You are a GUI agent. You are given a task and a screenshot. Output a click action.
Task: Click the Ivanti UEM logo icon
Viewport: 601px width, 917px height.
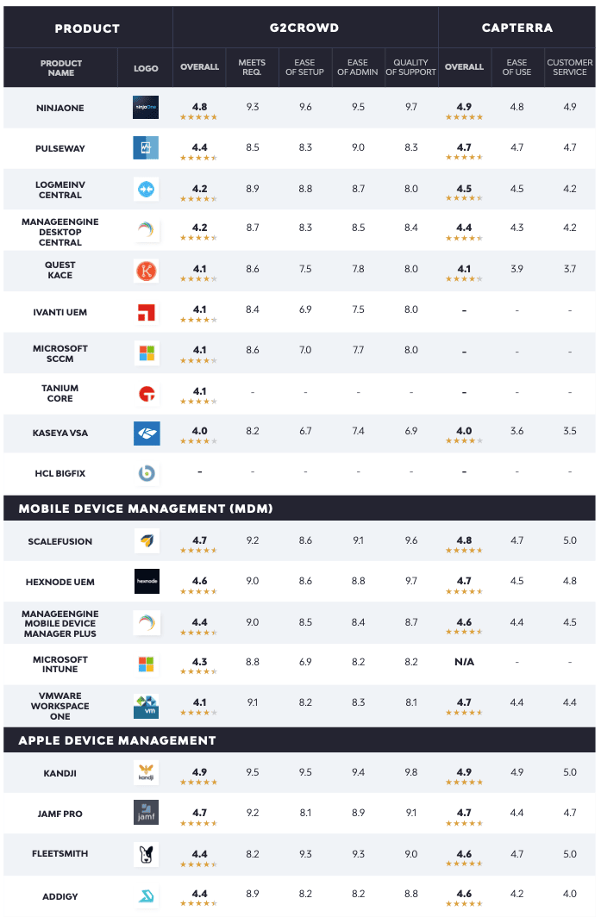(146, 310)
